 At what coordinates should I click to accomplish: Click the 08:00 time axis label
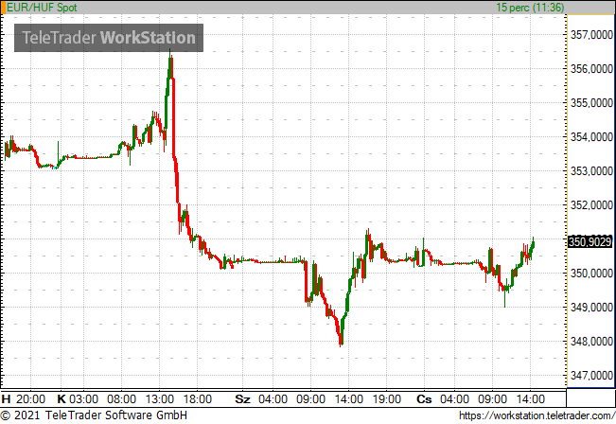(122, 399)
